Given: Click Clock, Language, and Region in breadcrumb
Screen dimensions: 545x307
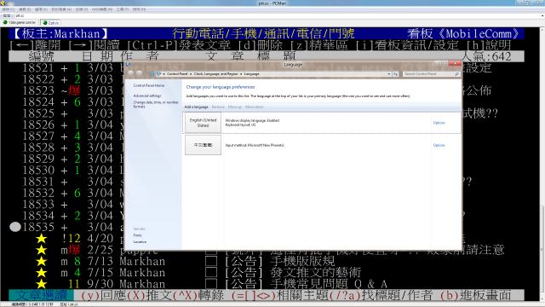Looking at the screenshot, I should 215,74.
